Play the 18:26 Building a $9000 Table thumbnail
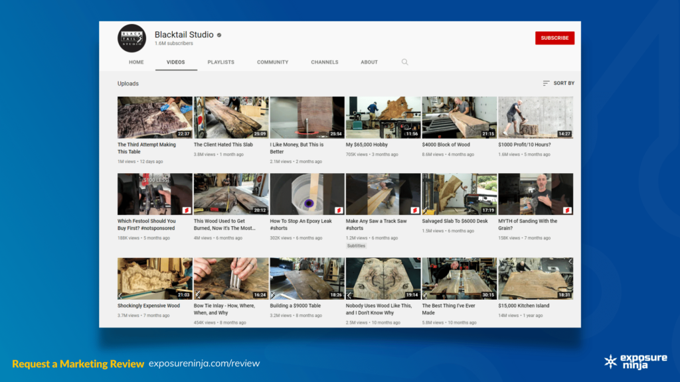The width and height of the screenshot is (680, 382). (307, 279)
